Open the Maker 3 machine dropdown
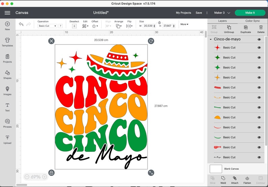The height and width of the screenshot is (187, 268). point(222,12)
